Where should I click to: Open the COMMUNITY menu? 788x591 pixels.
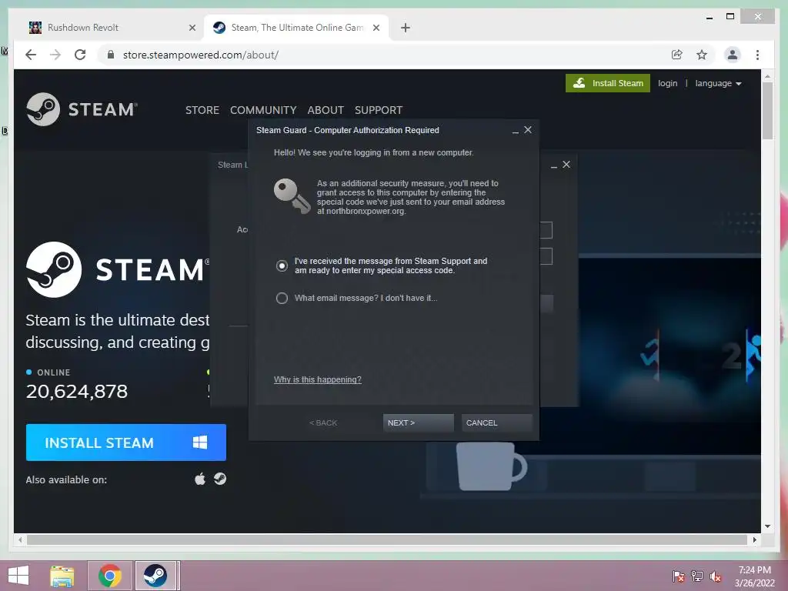[x=263, y=110]
